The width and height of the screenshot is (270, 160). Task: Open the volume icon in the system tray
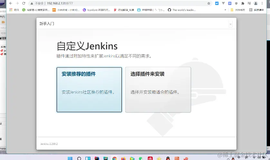pyautogui.click(x=259, y=157)
